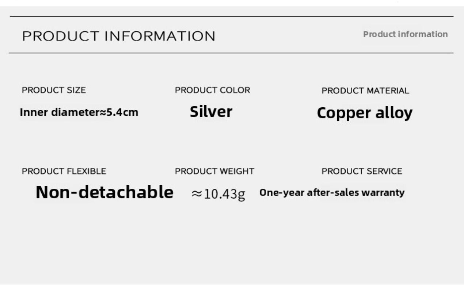The width and height of the screenshot is (464, 292).
Task: Select the PRODUCT FLEXIBLE label
Action: click(x=64, y=171)
